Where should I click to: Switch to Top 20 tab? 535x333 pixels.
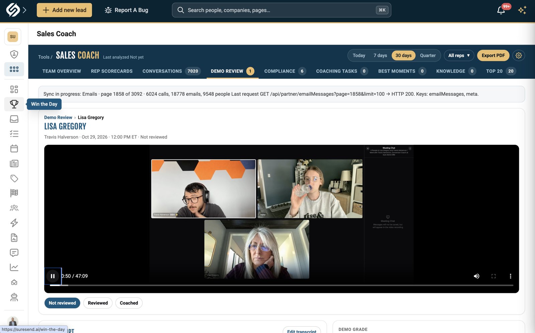(x=501, y=71)
